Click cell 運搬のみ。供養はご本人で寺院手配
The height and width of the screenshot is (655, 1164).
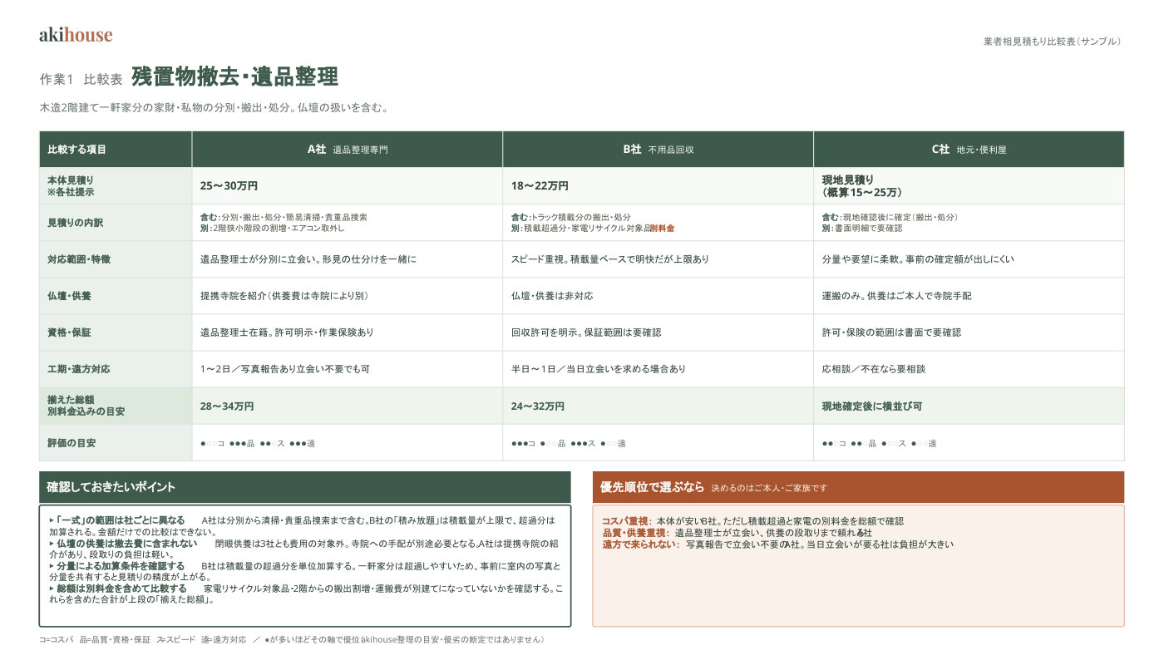click(969, 296)
